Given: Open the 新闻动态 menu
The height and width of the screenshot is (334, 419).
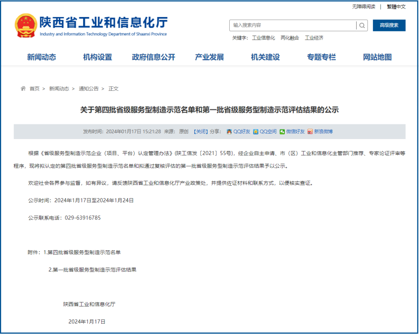Looking at the screenshot, I should tap(41, 57).
